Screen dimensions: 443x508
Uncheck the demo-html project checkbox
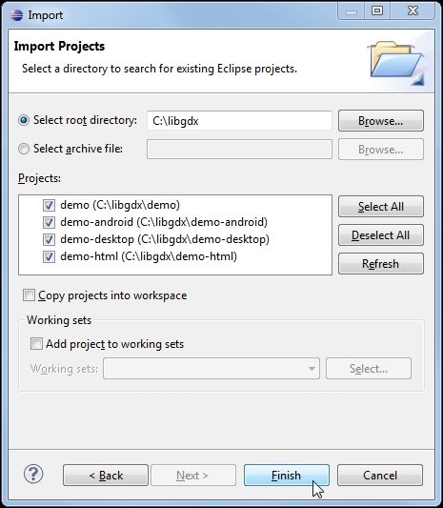[49, 256]
